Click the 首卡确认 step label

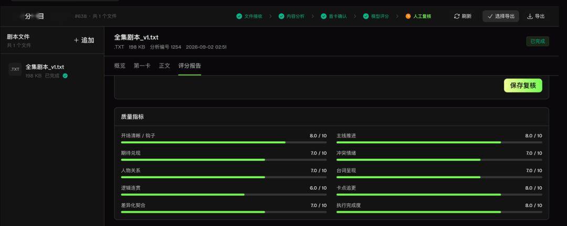tap(338, 16)
